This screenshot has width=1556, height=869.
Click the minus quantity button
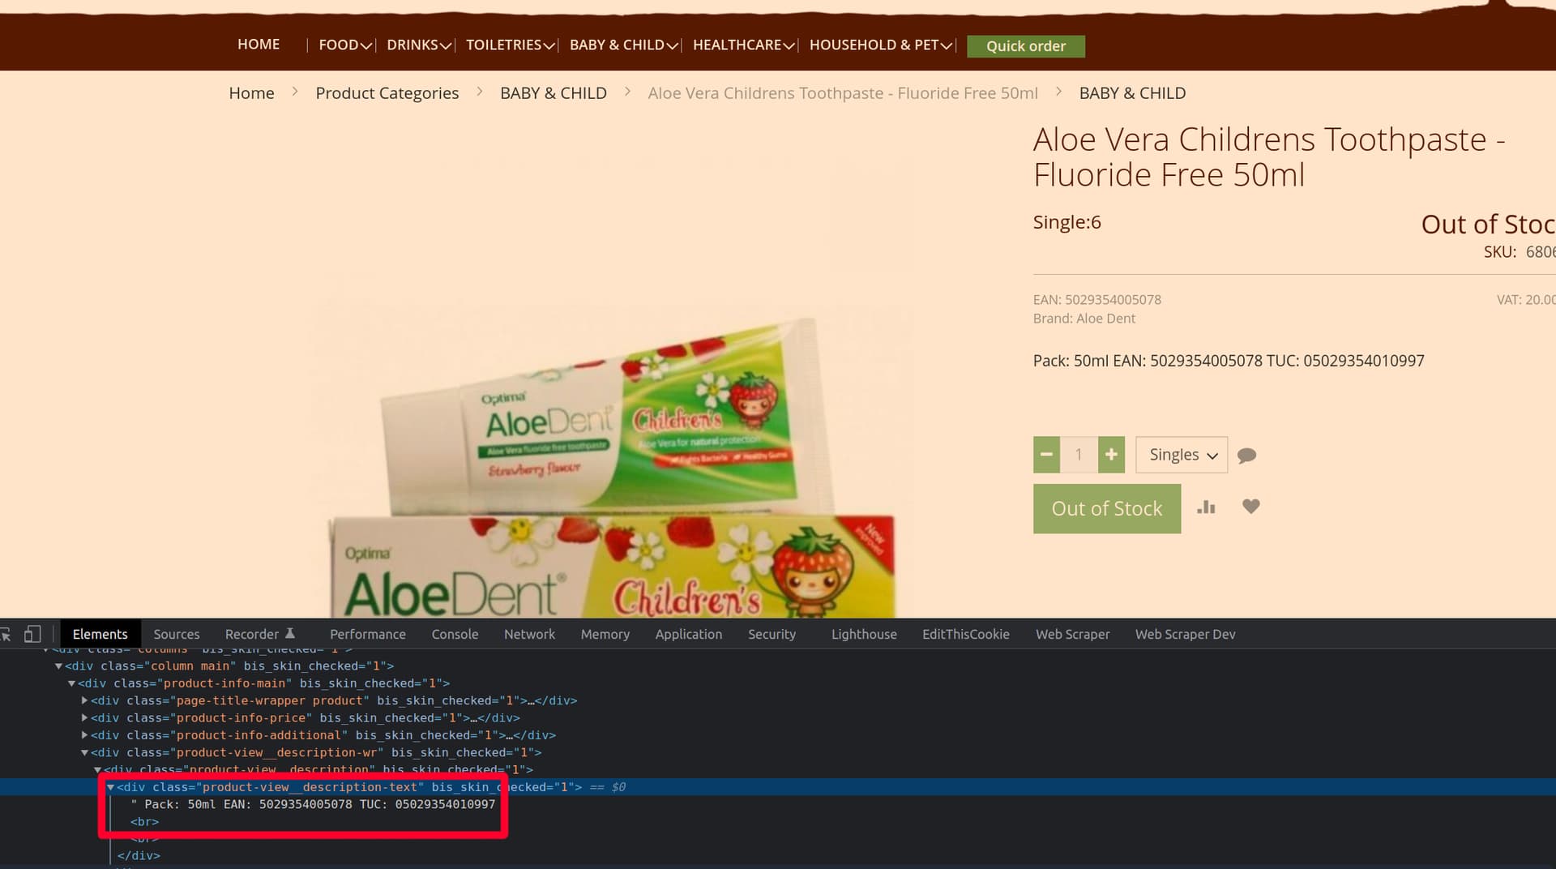click(1046, 455)
